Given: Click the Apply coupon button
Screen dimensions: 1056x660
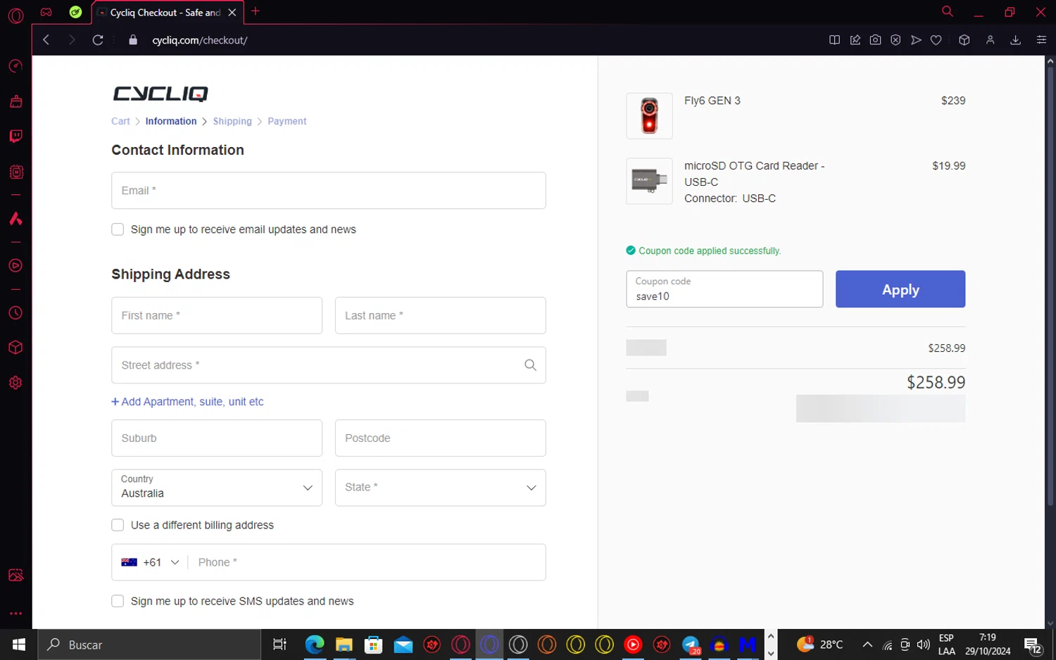Looking at the screenshot, I should pos(900,289).
